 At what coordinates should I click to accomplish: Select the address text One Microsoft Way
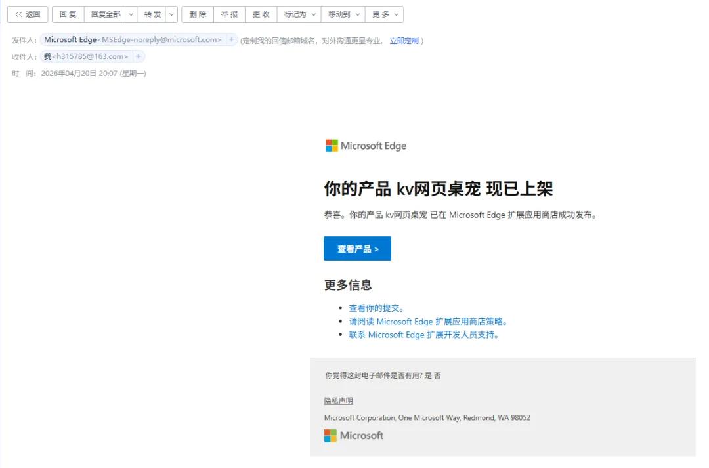coord(429,418)
